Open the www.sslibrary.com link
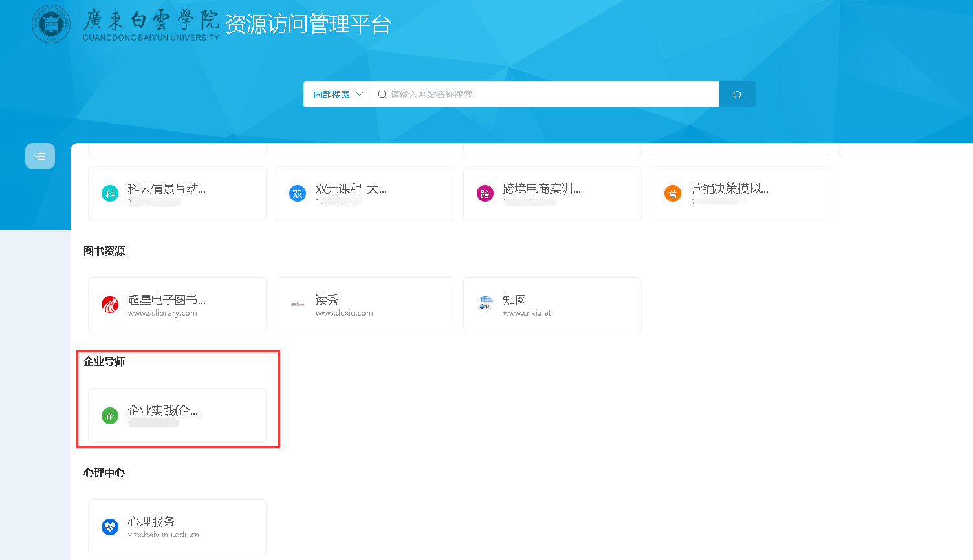The width and height of the screenshot is (973, 560). point(162,313)
